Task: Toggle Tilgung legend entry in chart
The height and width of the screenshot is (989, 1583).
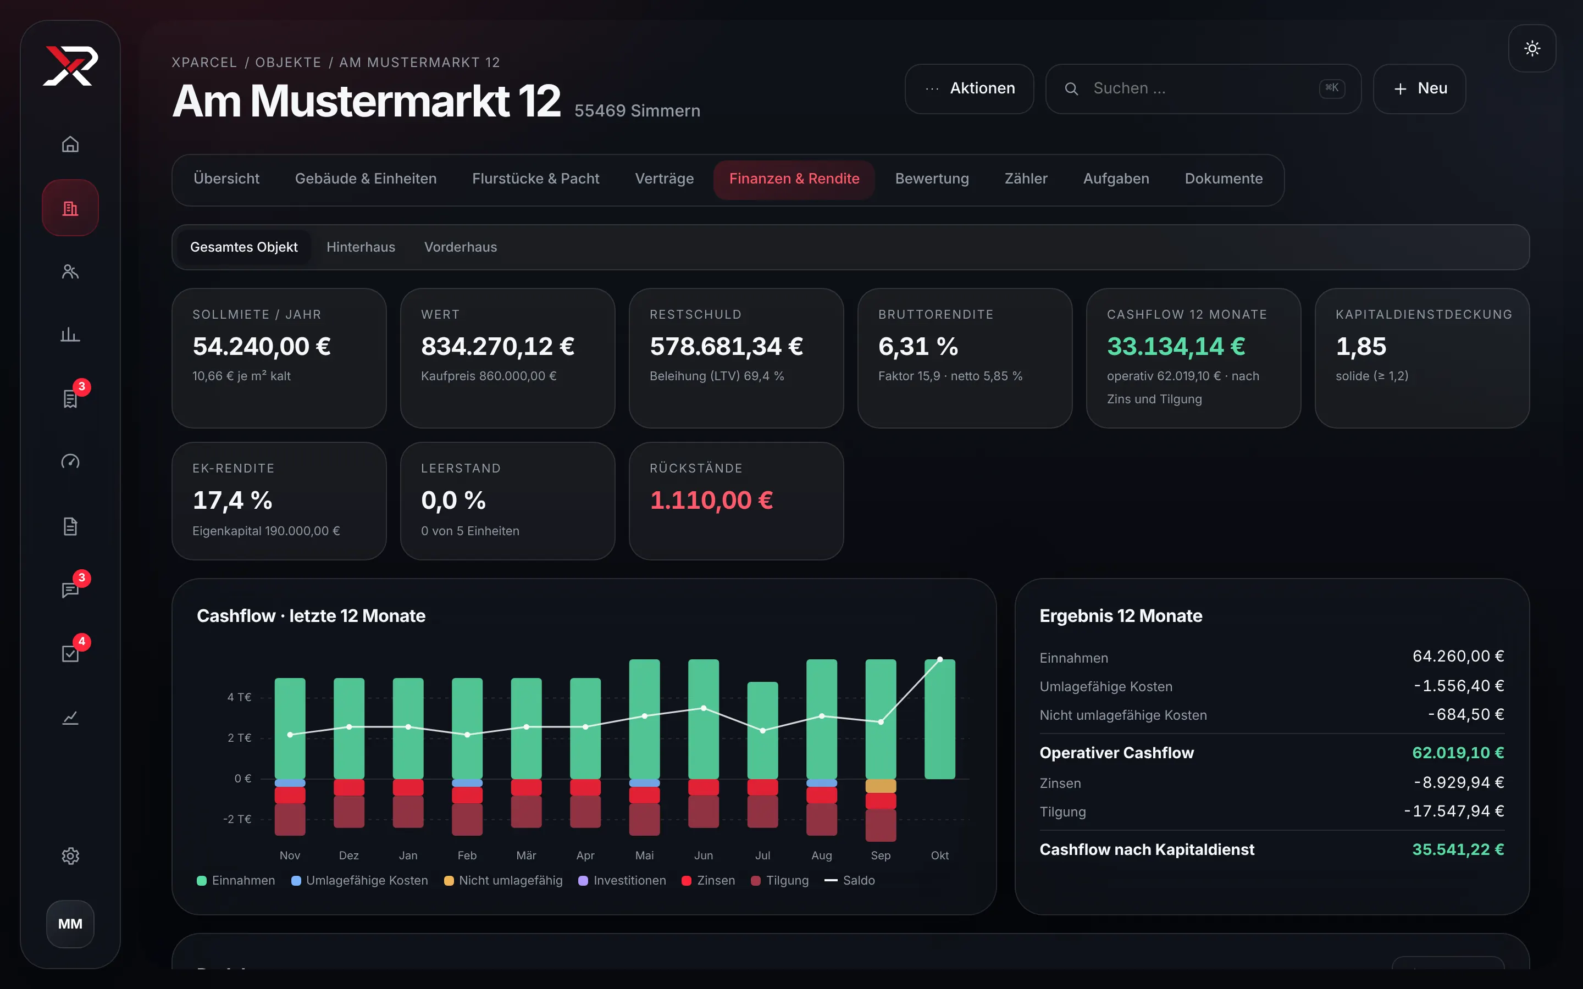Action: click(780, 880)
